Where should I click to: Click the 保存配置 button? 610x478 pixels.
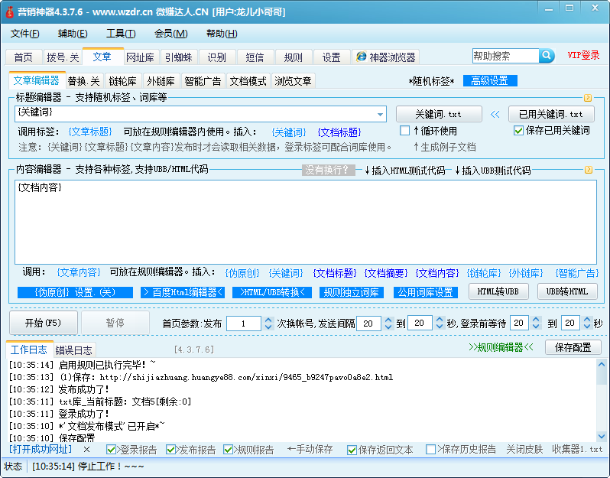tap(573, 346)
